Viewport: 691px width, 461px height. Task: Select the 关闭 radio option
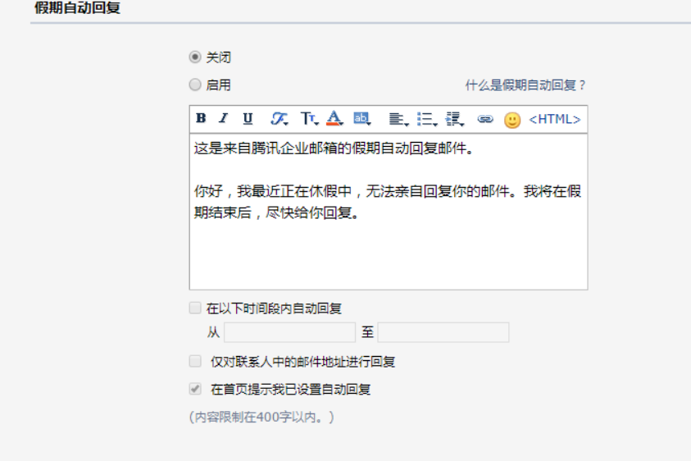coord(195,57)
